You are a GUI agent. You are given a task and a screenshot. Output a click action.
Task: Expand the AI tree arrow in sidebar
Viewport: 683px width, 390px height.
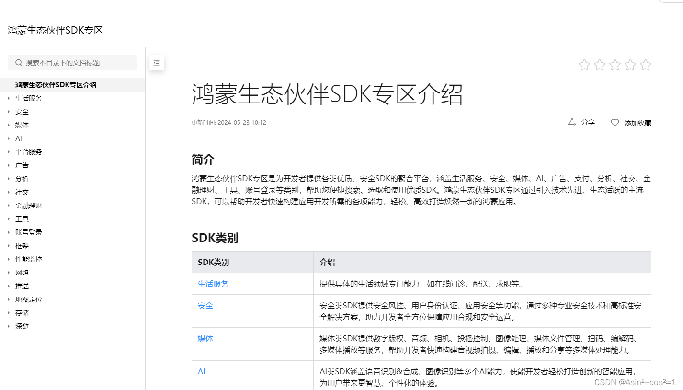pos(9,138)
